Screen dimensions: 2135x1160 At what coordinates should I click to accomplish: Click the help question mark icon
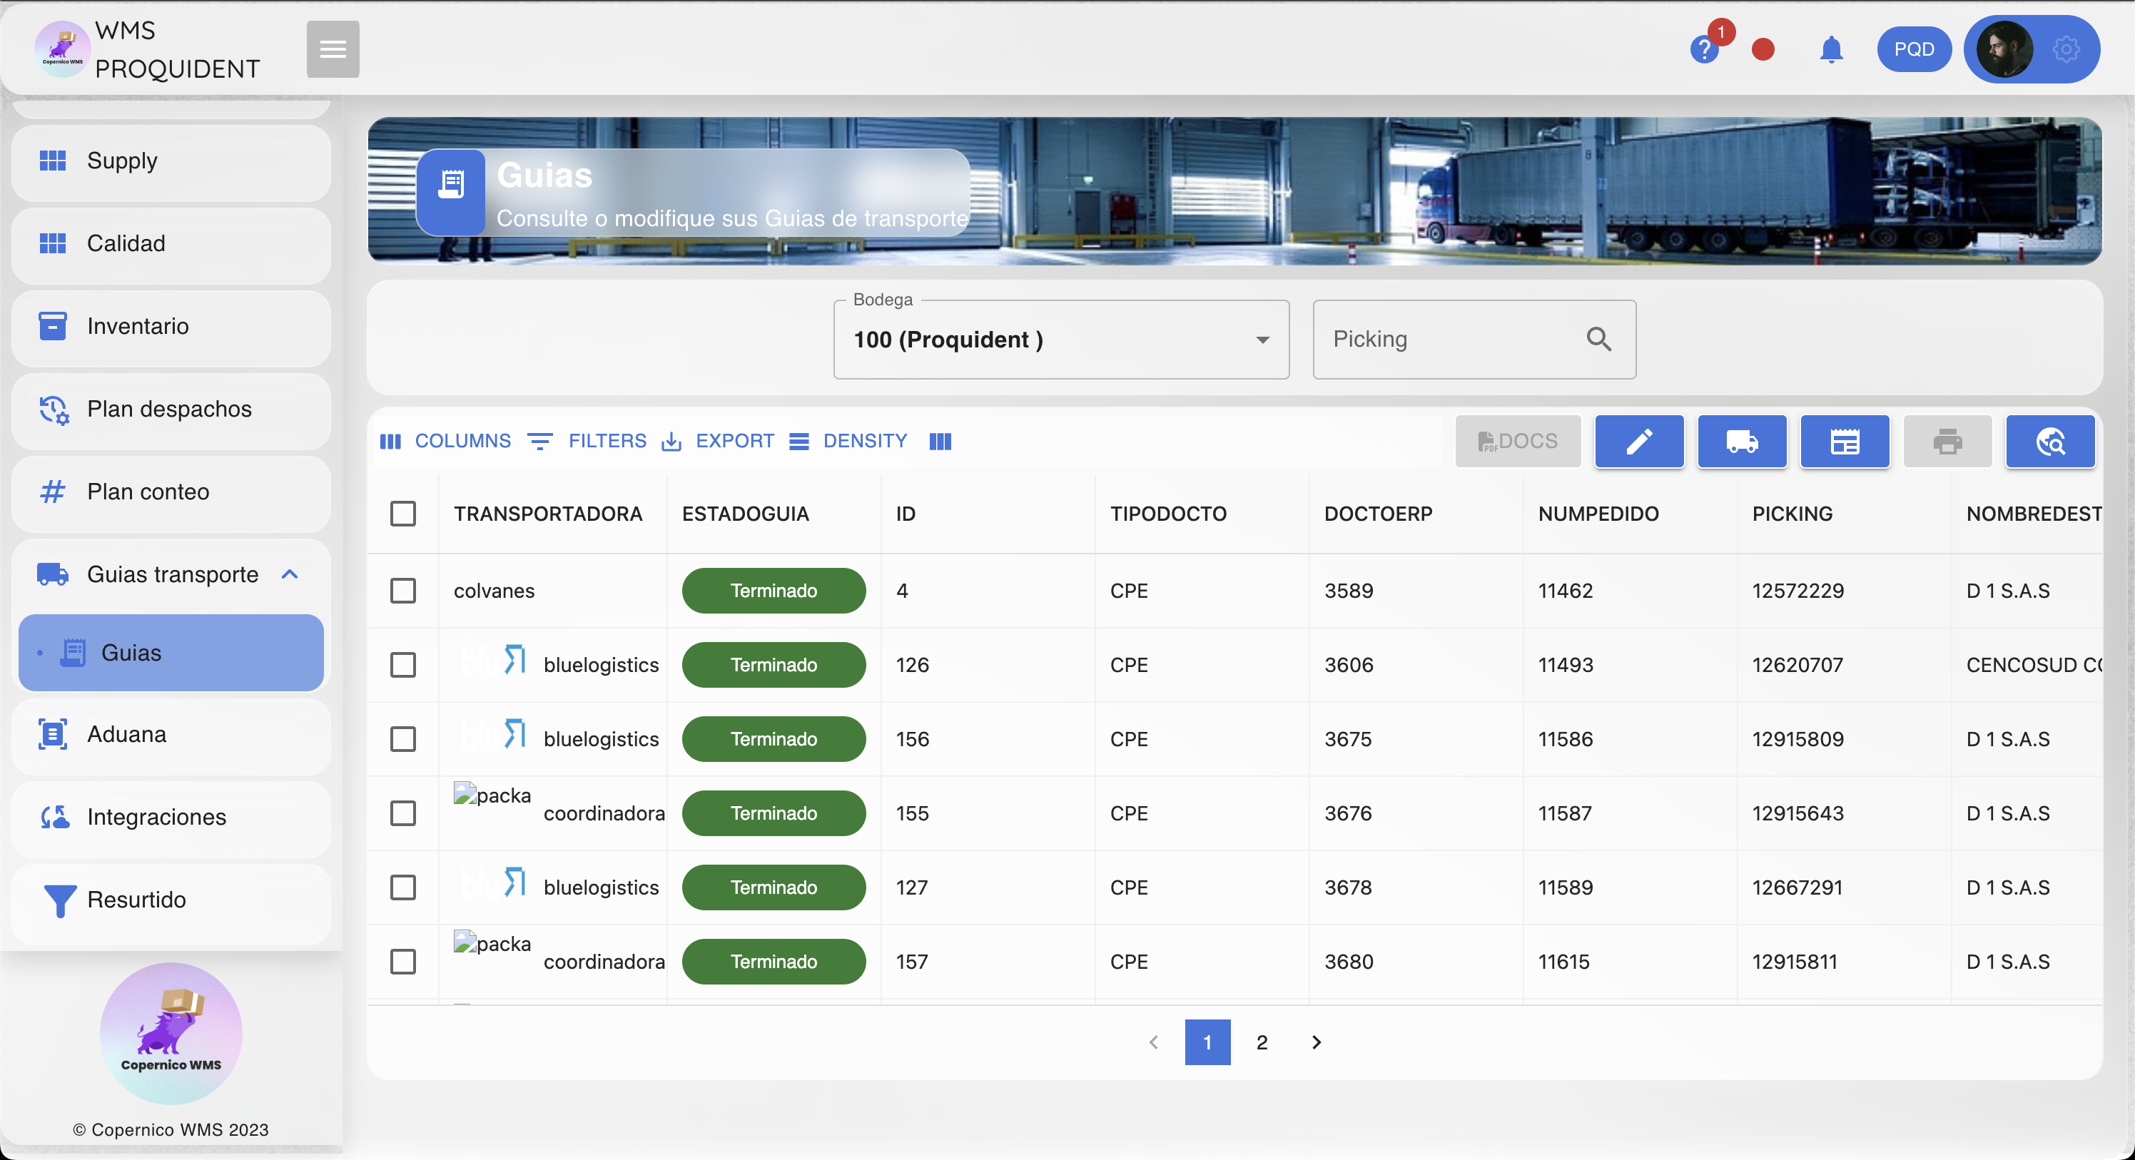1703,50
